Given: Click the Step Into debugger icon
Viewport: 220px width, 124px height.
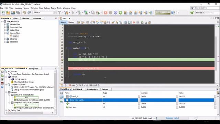Looking at the screenshot, I should tap(131, 13).
